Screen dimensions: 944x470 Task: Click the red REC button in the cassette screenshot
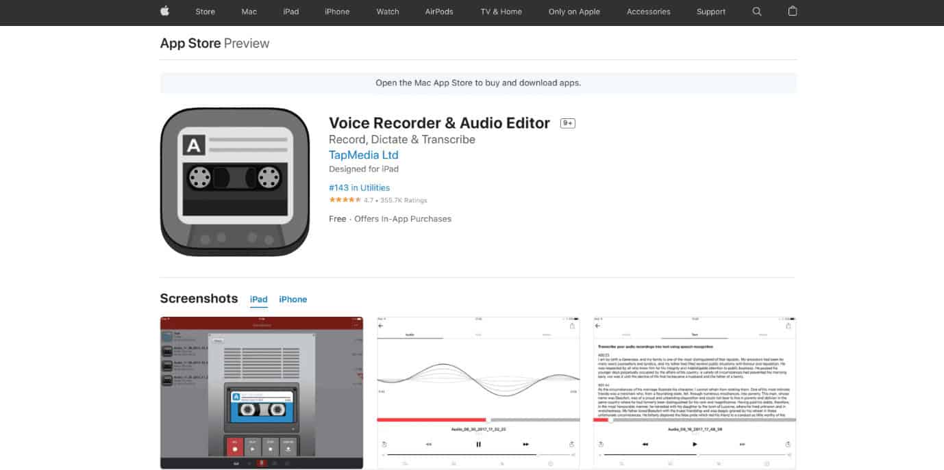(234, 446)
